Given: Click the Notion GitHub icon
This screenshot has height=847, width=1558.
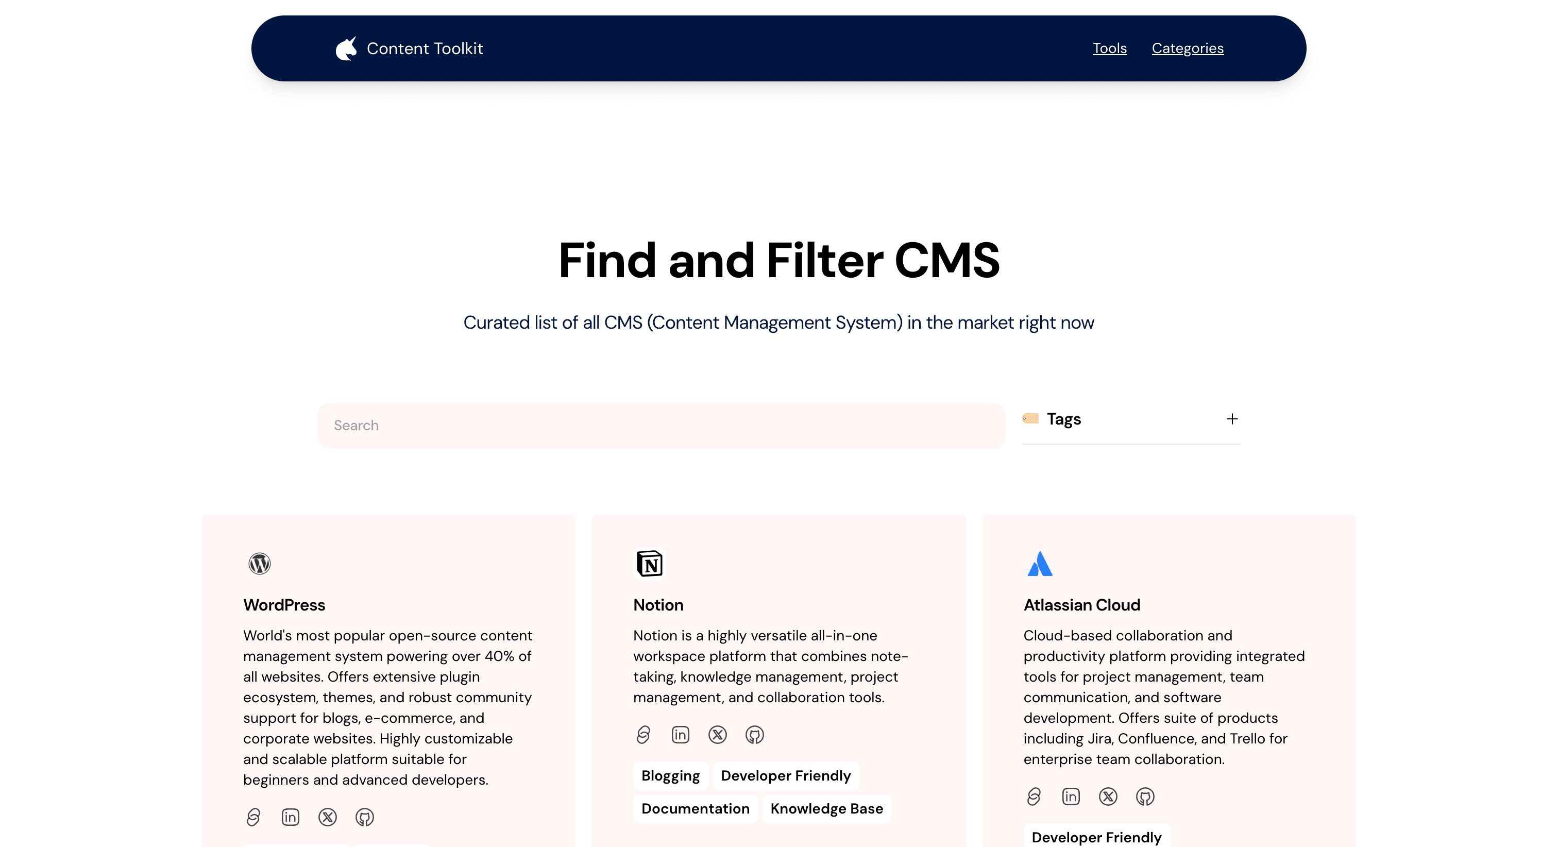Looking at the screenshot, I should [754, 734].
